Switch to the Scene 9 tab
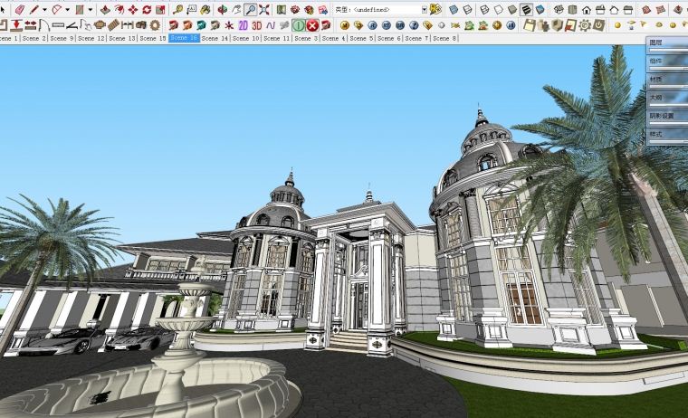 tap(62, 39)
